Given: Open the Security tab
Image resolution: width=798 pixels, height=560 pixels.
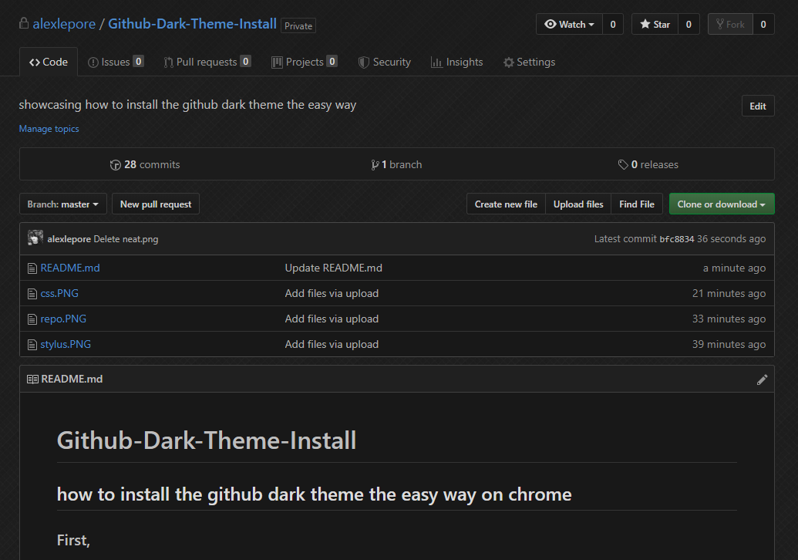Looking at the screenshot, I should click(385, 62).
